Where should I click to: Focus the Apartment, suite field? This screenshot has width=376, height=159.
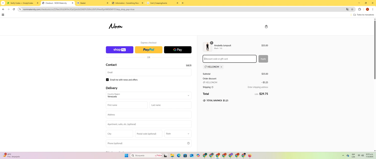pos(148,124)
